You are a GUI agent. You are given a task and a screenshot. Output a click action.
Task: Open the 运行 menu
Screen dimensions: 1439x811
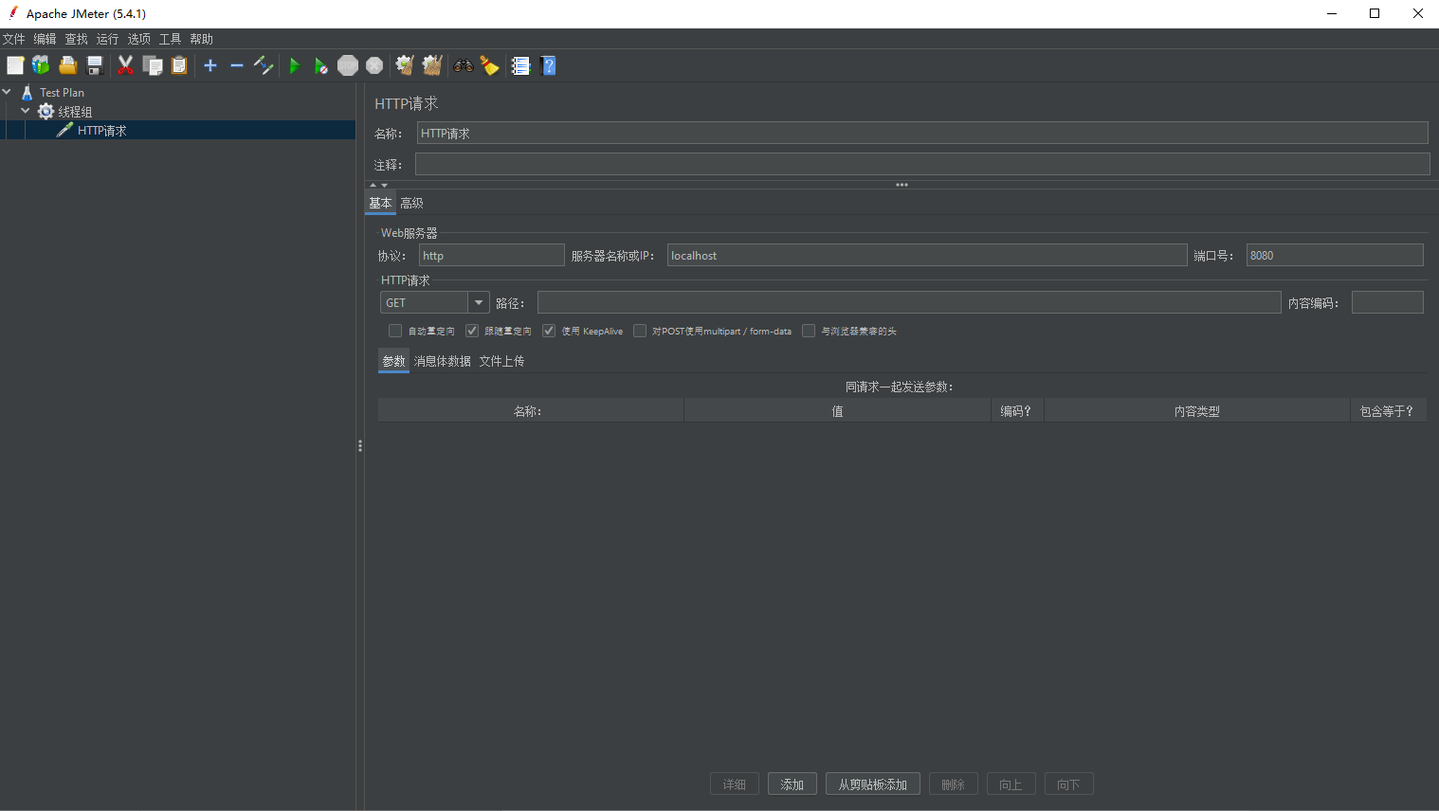point(107,39)
